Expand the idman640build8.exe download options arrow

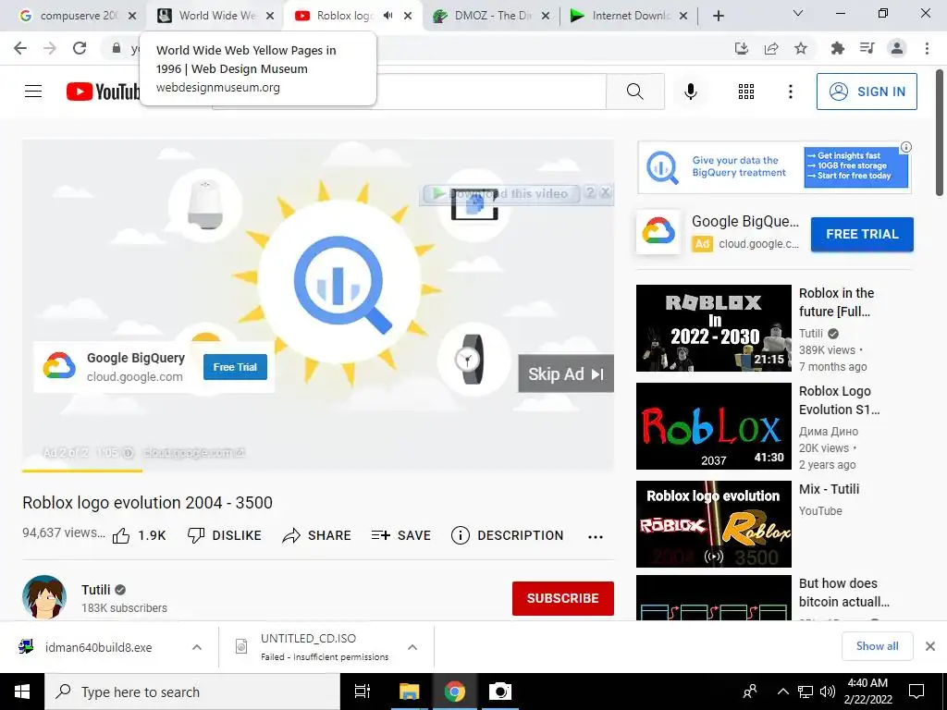pyautogui.click(x=197, y=647)
